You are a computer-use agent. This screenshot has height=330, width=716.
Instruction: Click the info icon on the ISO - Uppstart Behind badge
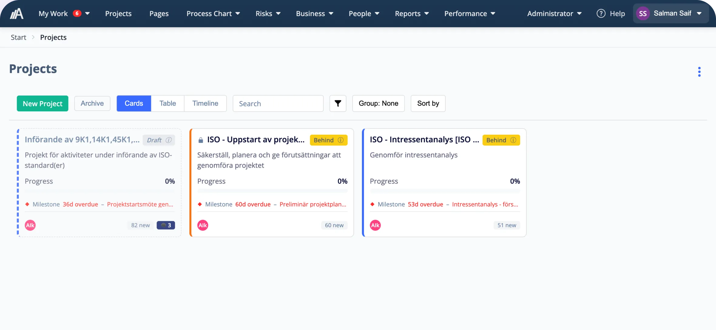pos(341,140)
